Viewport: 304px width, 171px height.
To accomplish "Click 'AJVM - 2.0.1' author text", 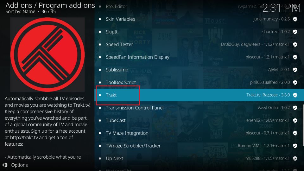I will tap(279, 70).
